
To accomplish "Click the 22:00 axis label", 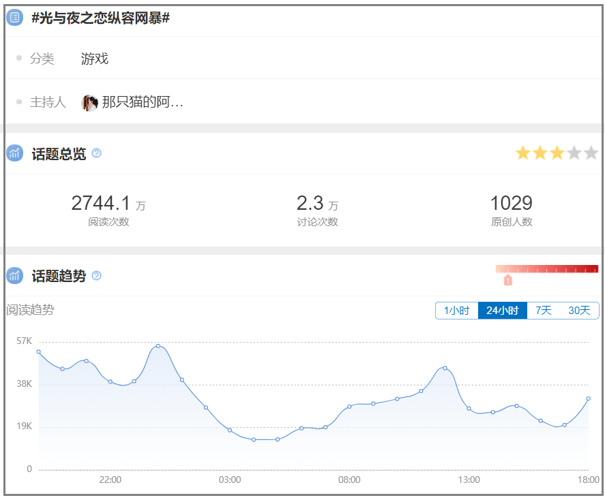I will pos(110,480).
